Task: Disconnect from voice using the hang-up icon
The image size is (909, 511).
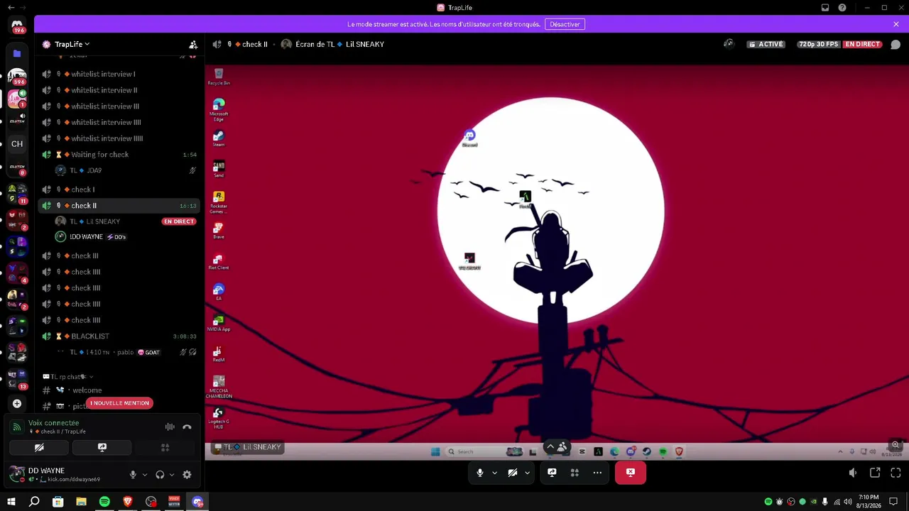Action: point(187,427)
